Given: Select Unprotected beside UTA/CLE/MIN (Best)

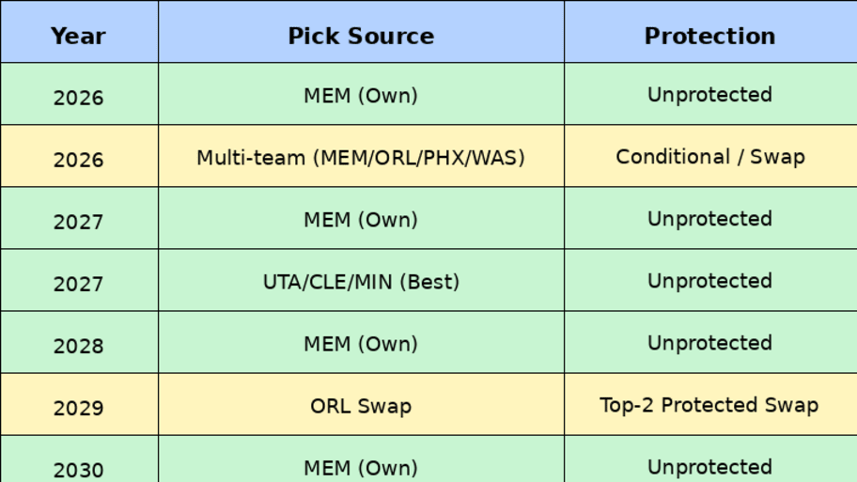Looking at the screenshot, I should [709, 281].
